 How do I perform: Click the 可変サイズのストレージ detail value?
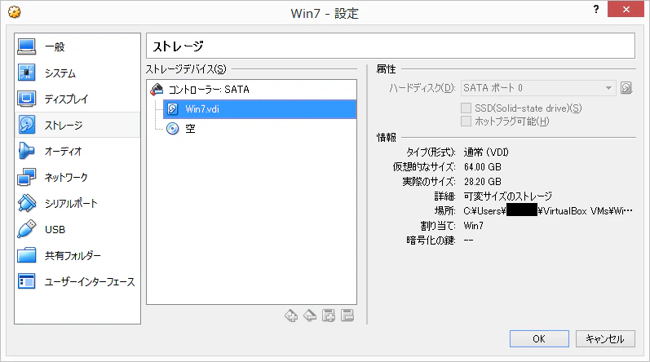click(x=508, y=196)
